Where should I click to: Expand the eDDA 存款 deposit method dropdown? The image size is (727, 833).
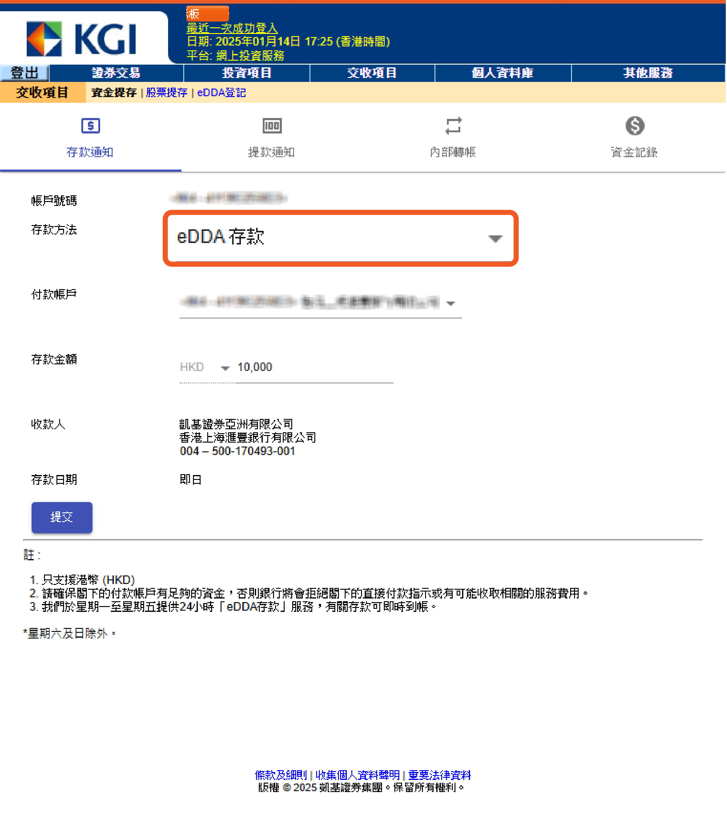click(341, 238)
